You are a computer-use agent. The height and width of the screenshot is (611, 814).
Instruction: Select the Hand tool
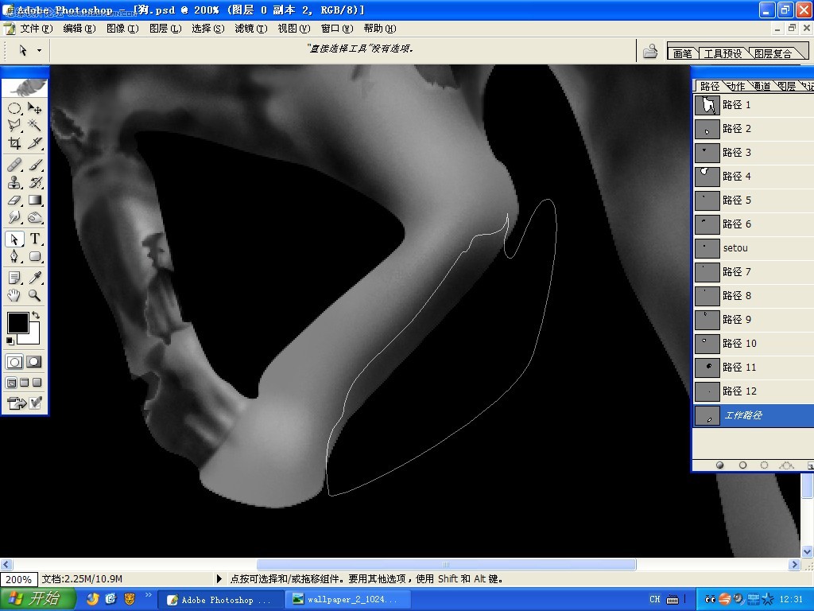14,296
